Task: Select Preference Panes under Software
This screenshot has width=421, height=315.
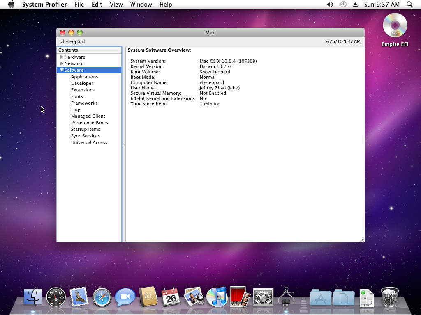Action: (89, 123)
